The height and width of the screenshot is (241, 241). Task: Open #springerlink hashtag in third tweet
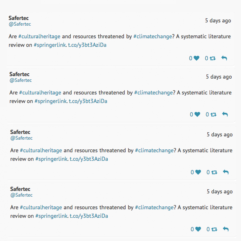[x=51, y=159]
